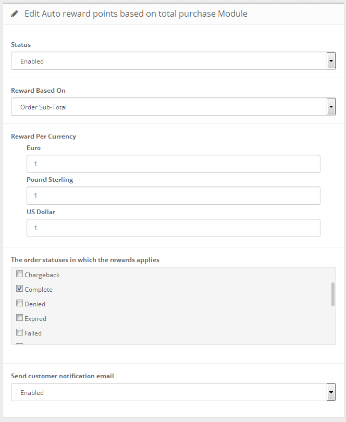Image resolution: width=346 pixels, height=422 pixels.
Task: Click the order statuses list scrollbar
Action: pyautogui.click(x=332, y=294)
